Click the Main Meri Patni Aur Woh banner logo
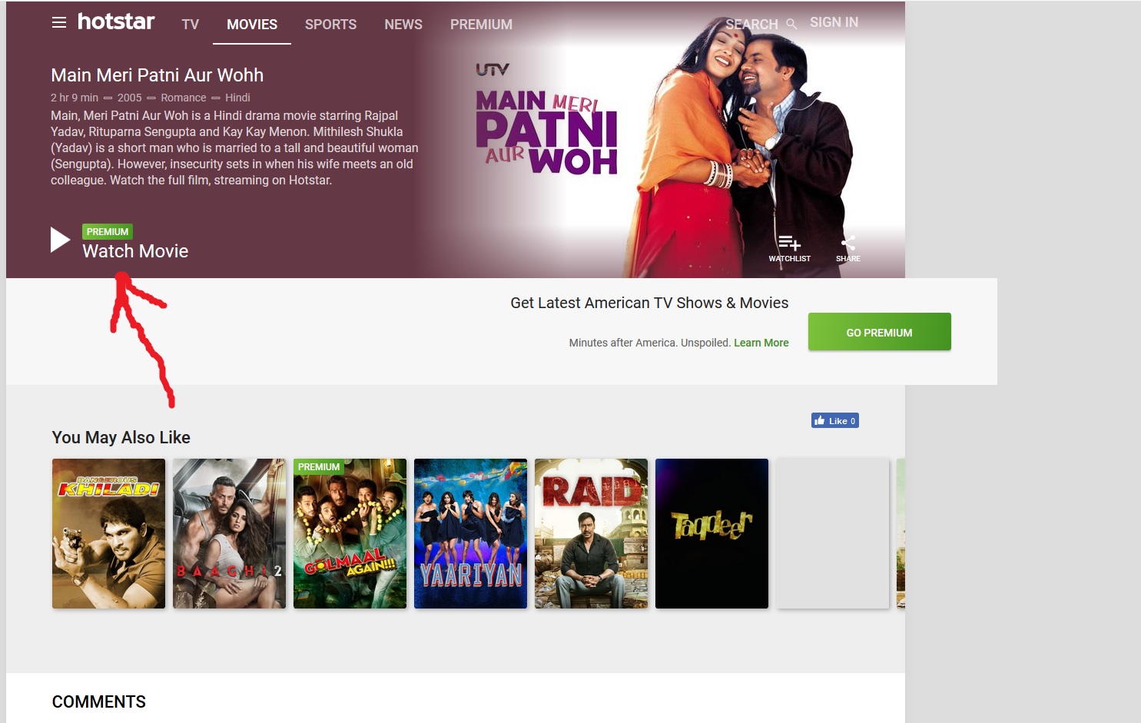 click(547, 132)
